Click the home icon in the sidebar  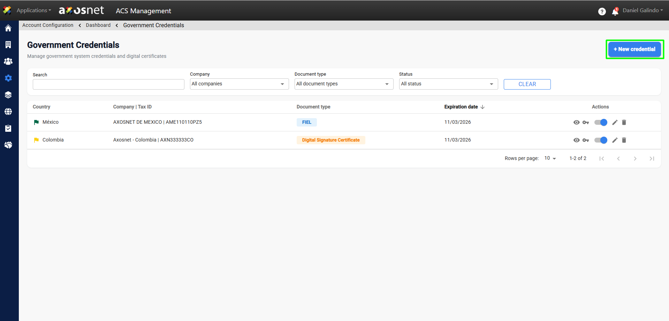pos(8,28)
